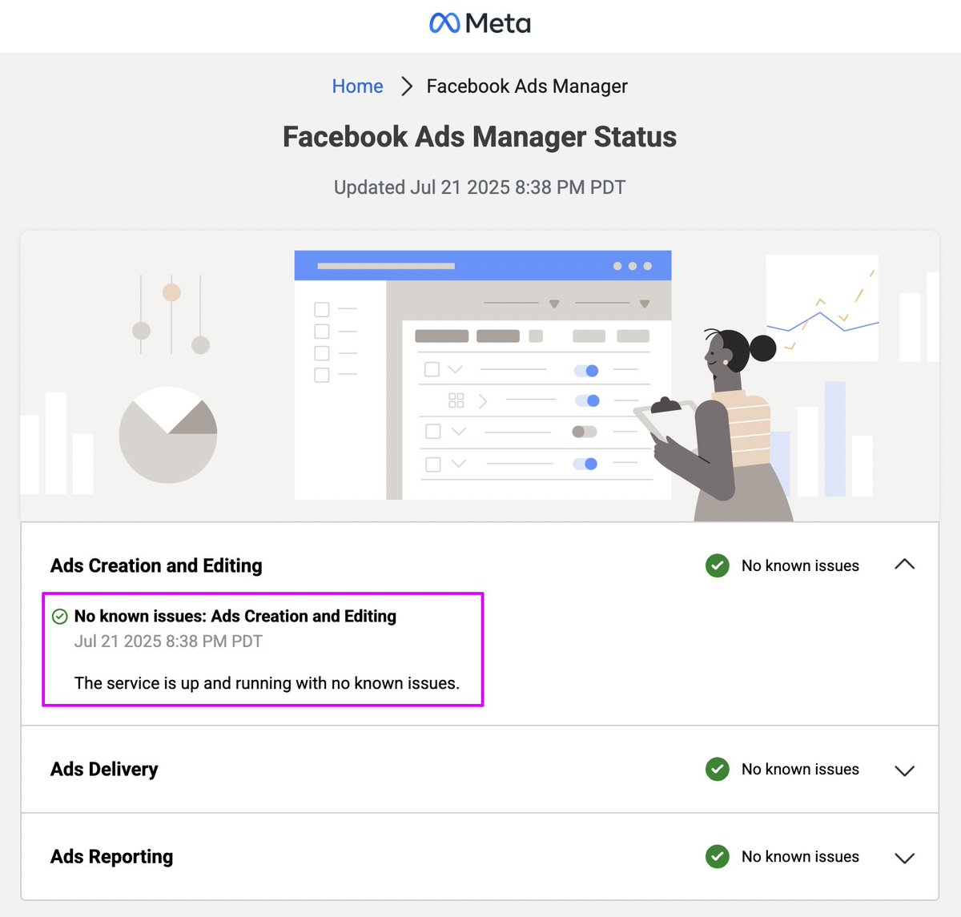
Task: Click the 'Updated Jul 21 2025' line
Action: (x=480, y=187)
